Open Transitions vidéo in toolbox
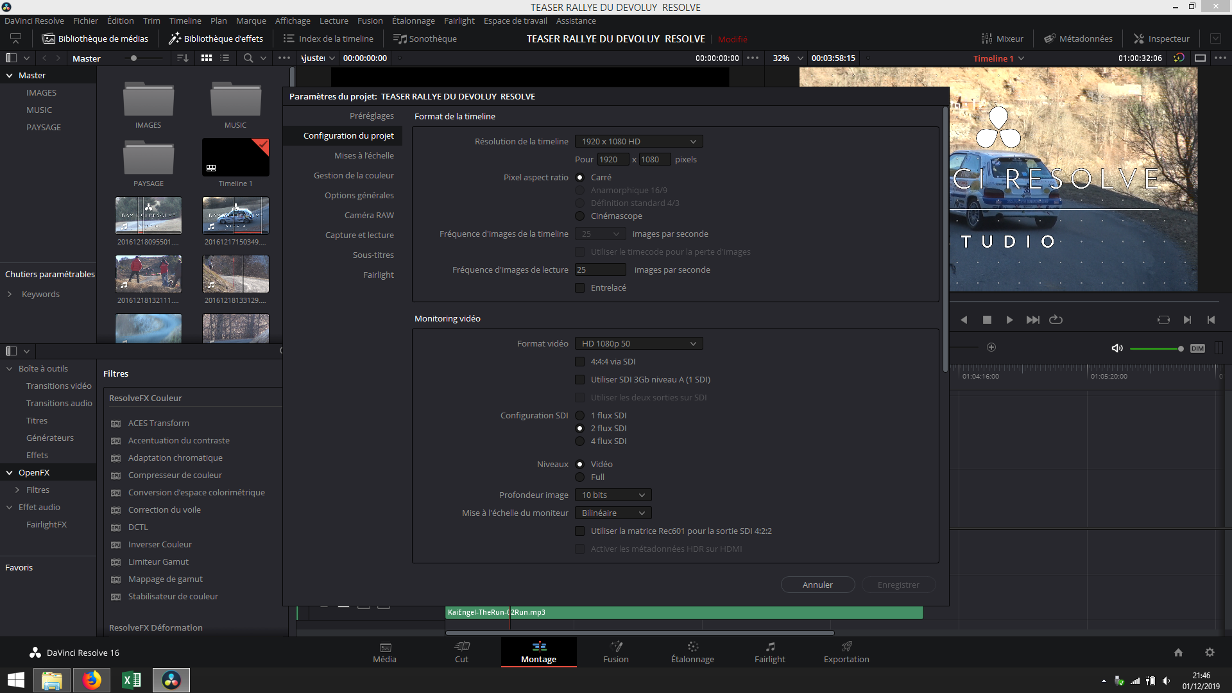Viewport: 1232px width, 693px height. point(59,386)
